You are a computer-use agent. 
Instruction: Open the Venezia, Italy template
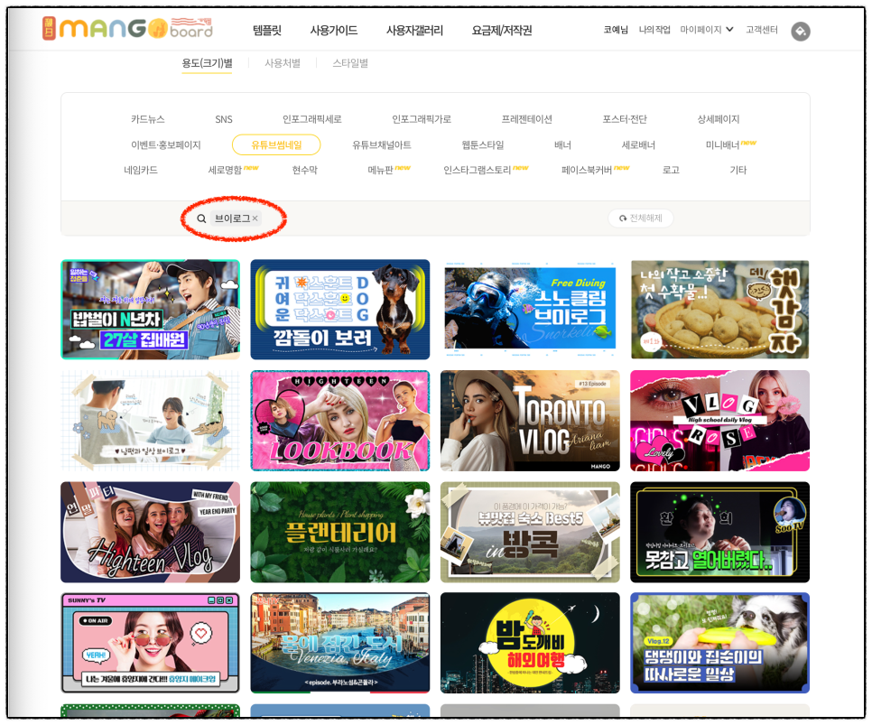click(339, 643)
